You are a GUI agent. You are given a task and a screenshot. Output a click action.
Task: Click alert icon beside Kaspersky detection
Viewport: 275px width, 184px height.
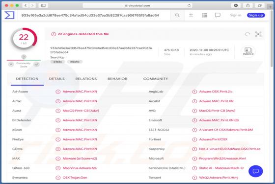194,149
